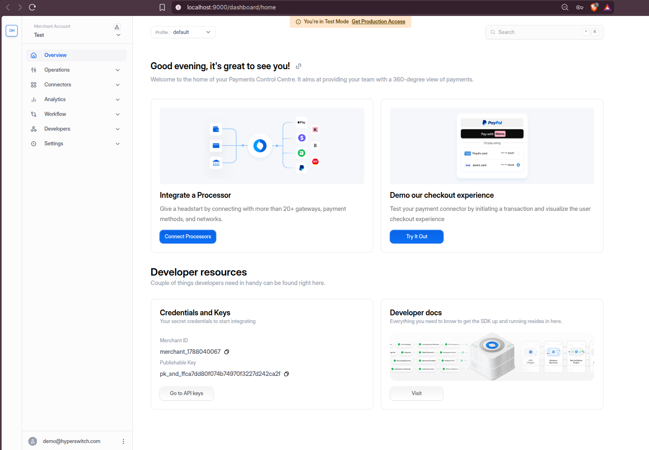This screenshot has height=450, width=649.
Task: Copy the Merchant ID value
Action: tap(227, 352)
